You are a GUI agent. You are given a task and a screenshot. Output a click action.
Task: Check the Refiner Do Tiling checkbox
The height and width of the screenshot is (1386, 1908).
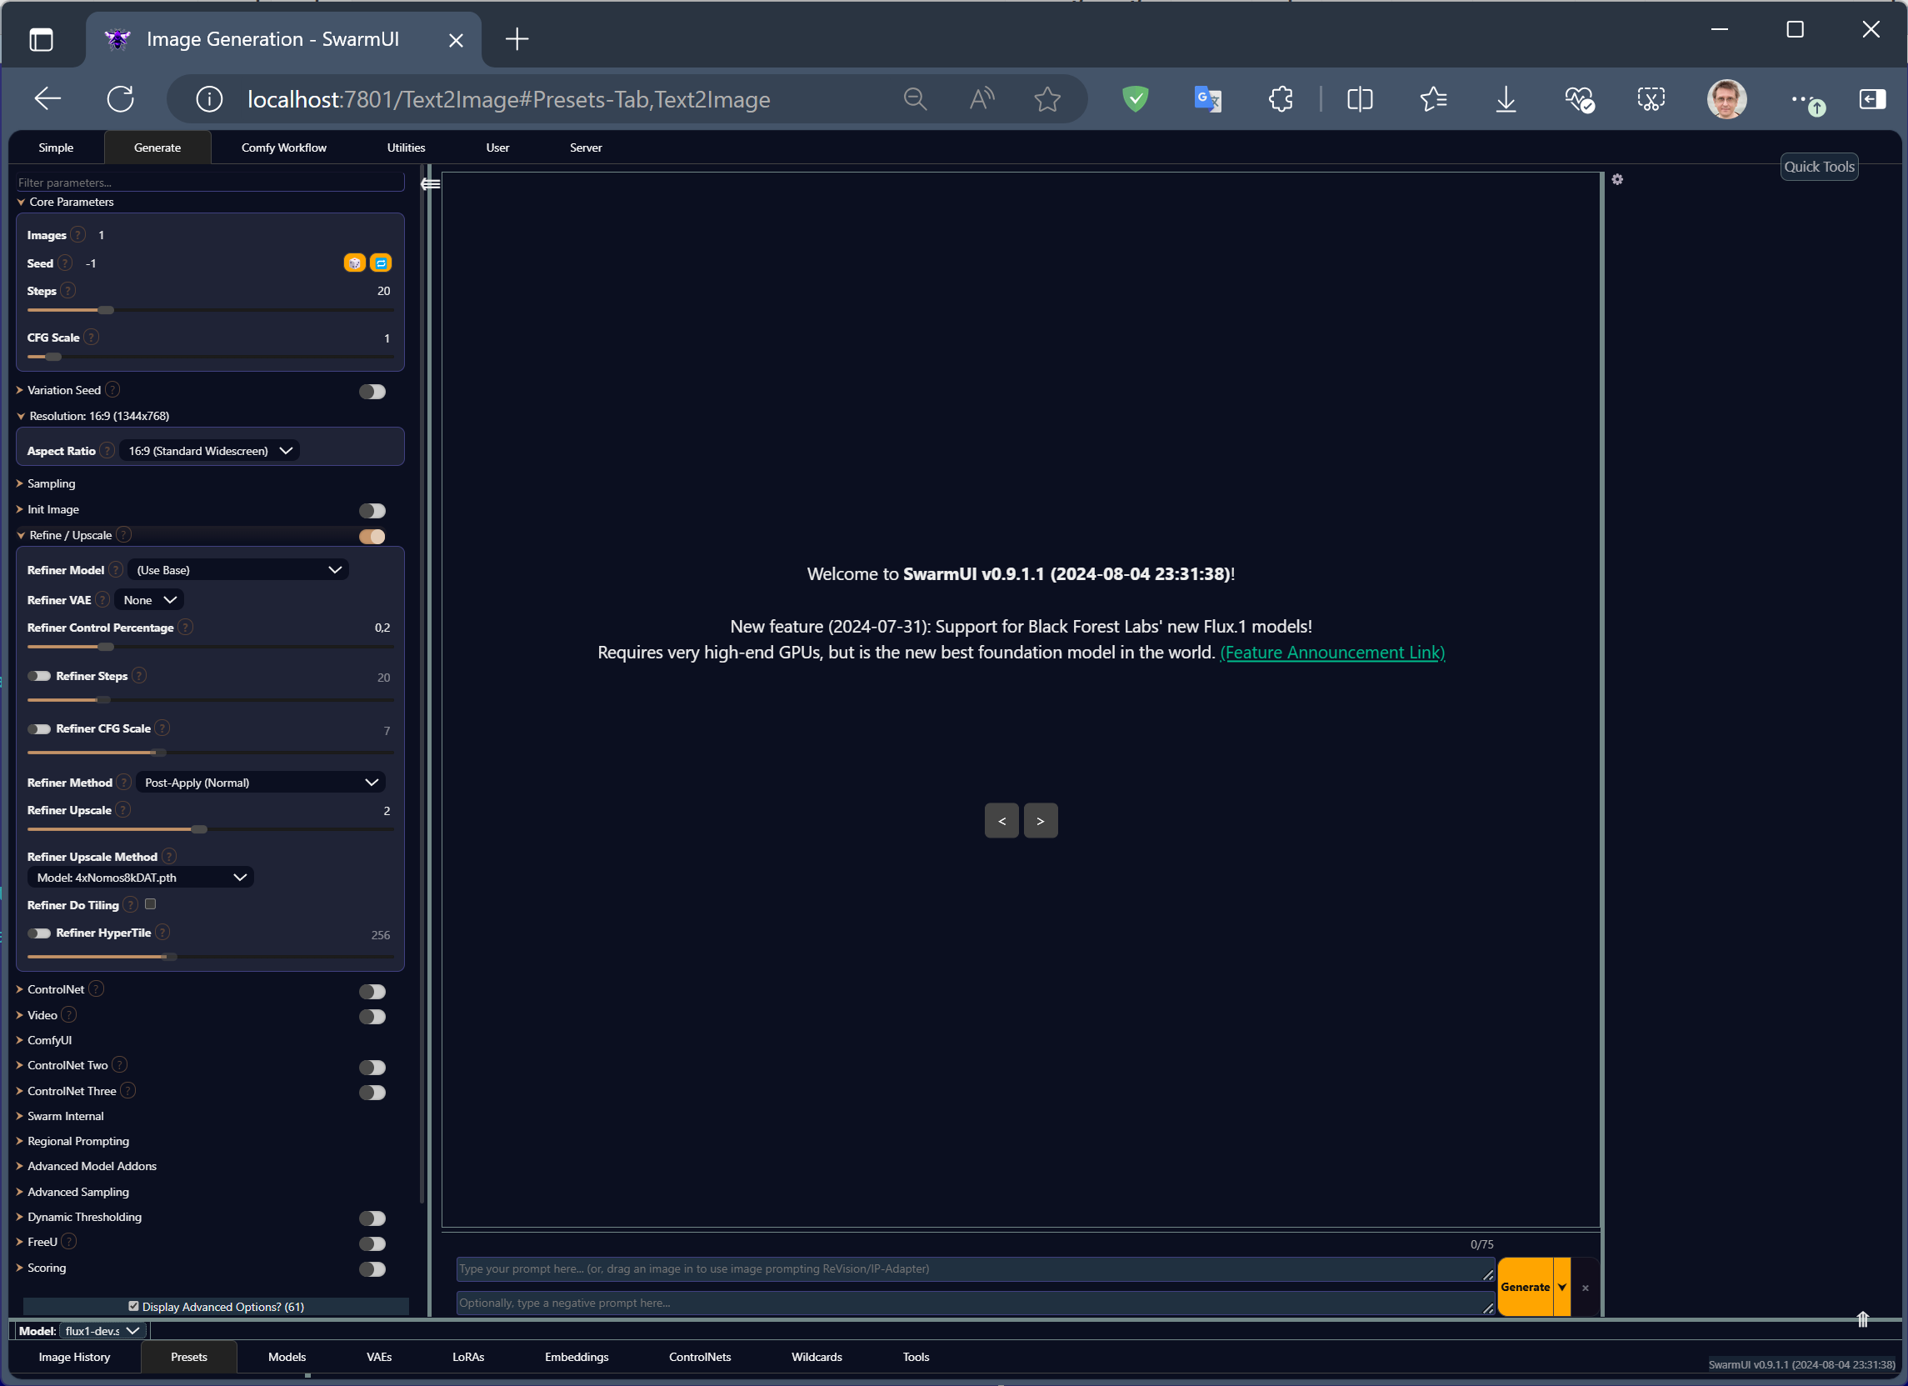pos(151,904)
